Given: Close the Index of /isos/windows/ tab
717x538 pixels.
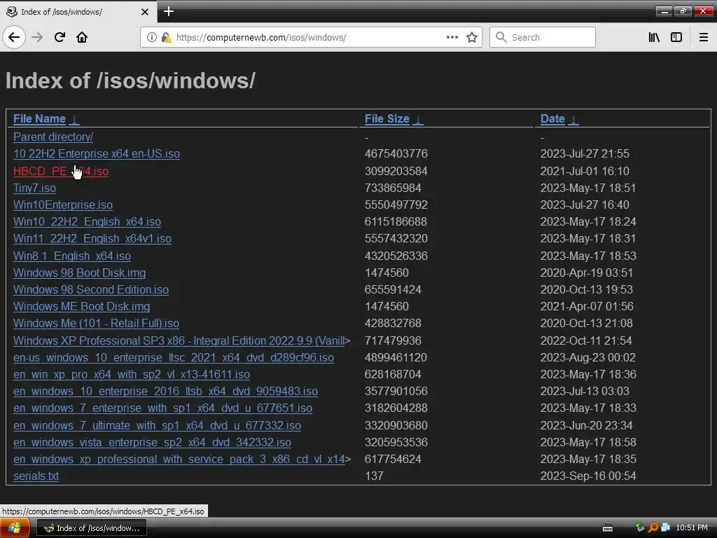Looking at the screenshot, I should pyautogui.click(x=145, y=12).
